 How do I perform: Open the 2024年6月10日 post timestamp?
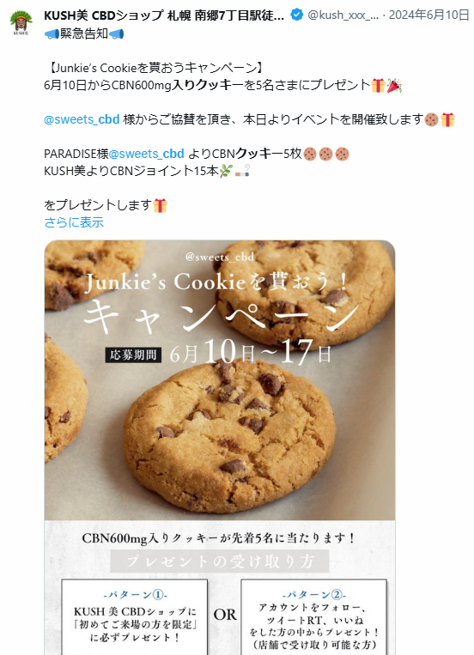tap(428, 15)
